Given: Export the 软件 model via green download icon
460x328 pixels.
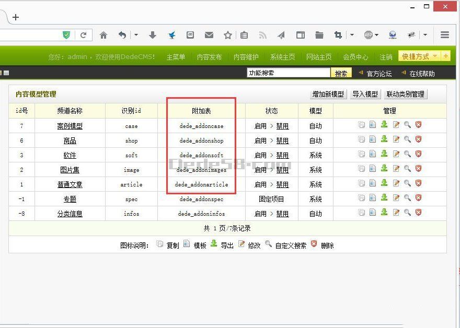Looking at the screenshot, I should 383,155.
